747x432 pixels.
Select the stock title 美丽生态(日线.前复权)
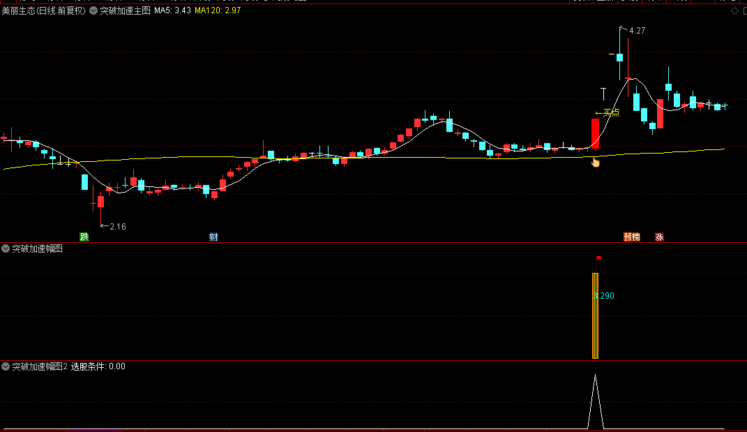point(43,10)
